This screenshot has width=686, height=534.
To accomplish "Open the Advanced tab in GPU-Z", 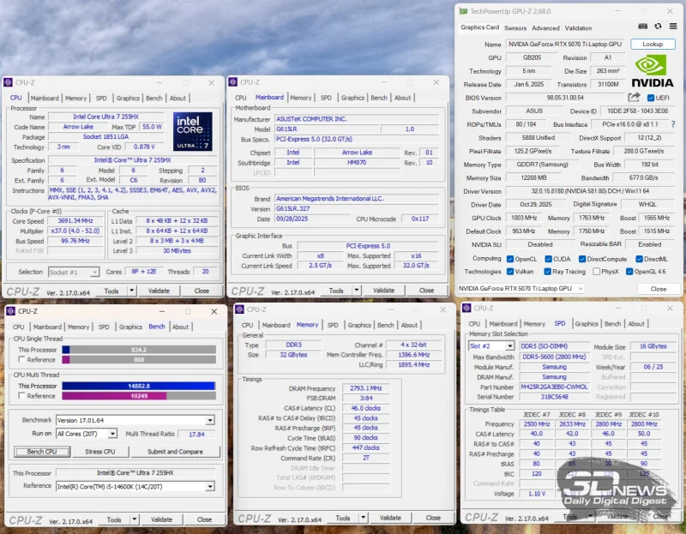I will tap(545, 27).
